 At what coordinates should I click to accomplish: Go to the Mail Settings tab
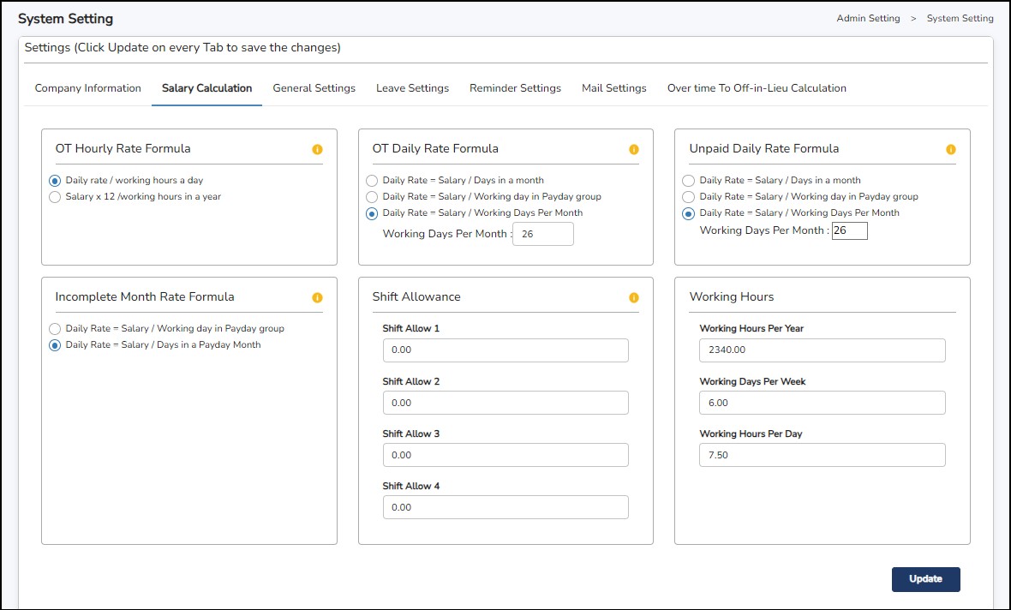(613, 88)
